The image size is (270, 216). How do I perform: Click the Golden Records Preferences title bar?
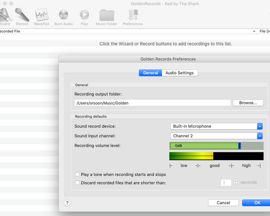pos(165,59)
